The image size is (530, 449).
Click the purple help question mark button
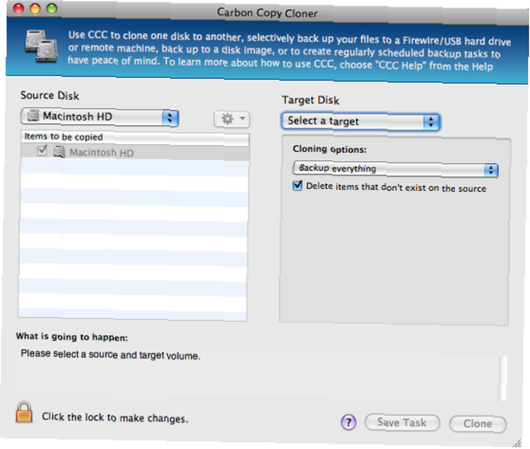click(349, 422)
